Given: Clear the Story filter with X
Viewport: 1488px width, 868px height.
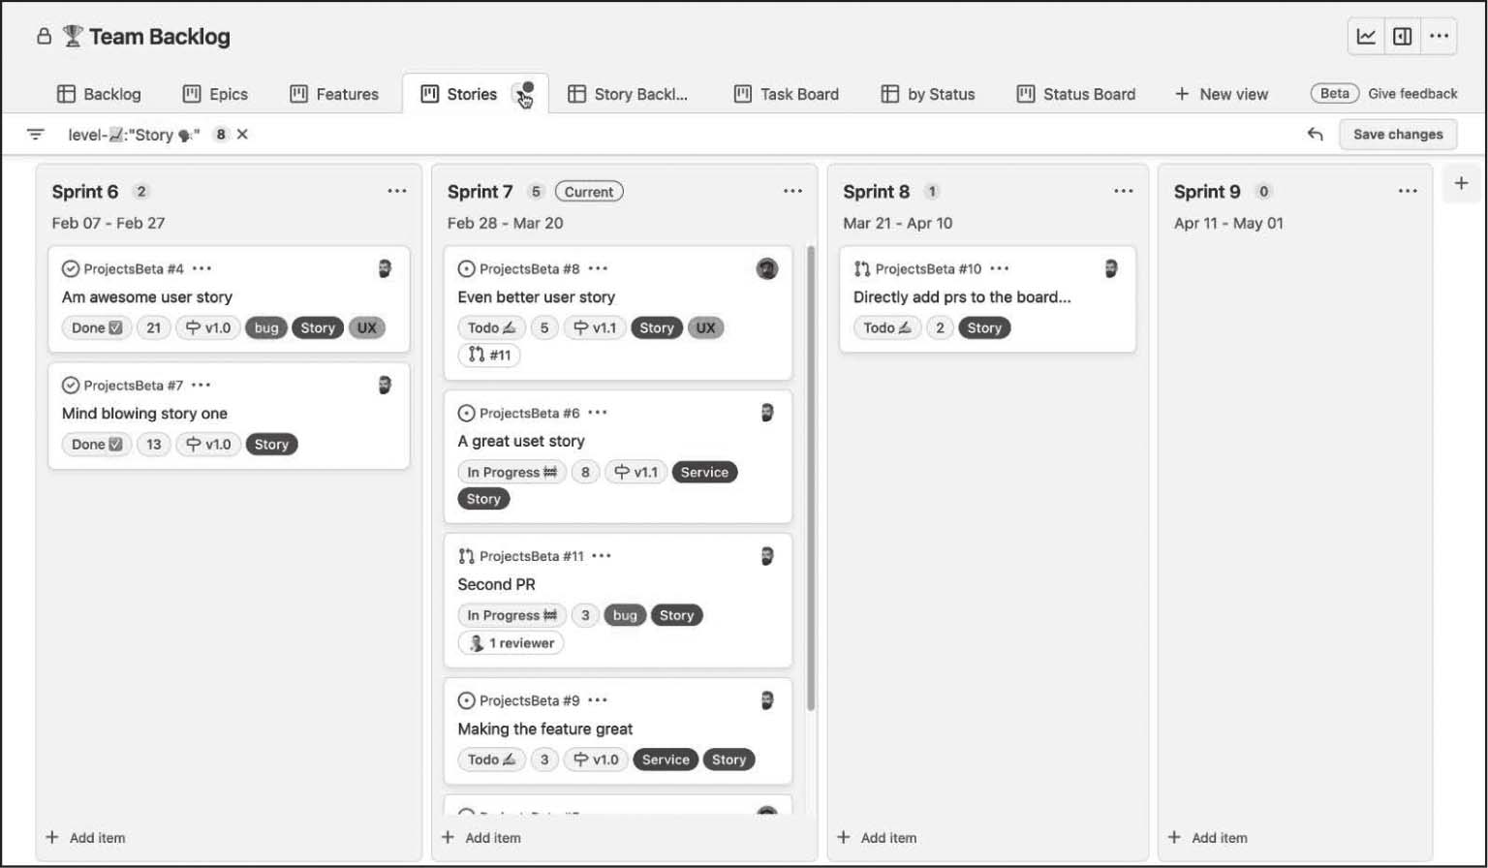Looking at the screenshot, I should [x=243, y=135].
